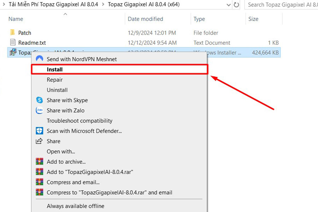Choose Add to "TopazGigapixelAI-8.0.4.rar"
Viewport: 318px width, 212px height.
point(119,172)
